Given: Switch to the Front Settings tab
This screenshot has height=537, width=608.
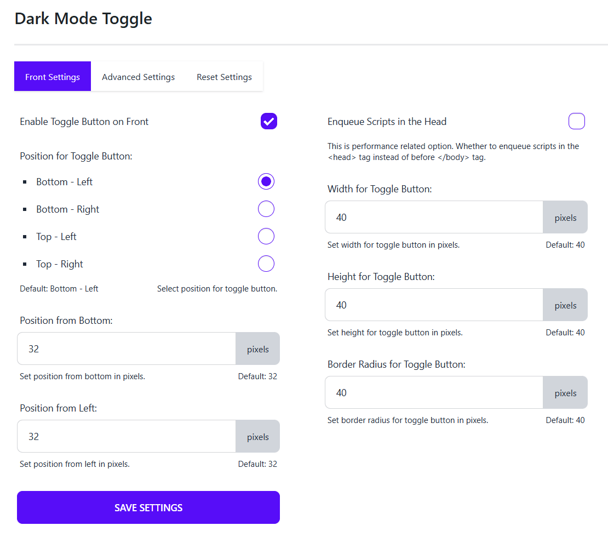Looking at the screenshot, I should (x=53, y=77).
